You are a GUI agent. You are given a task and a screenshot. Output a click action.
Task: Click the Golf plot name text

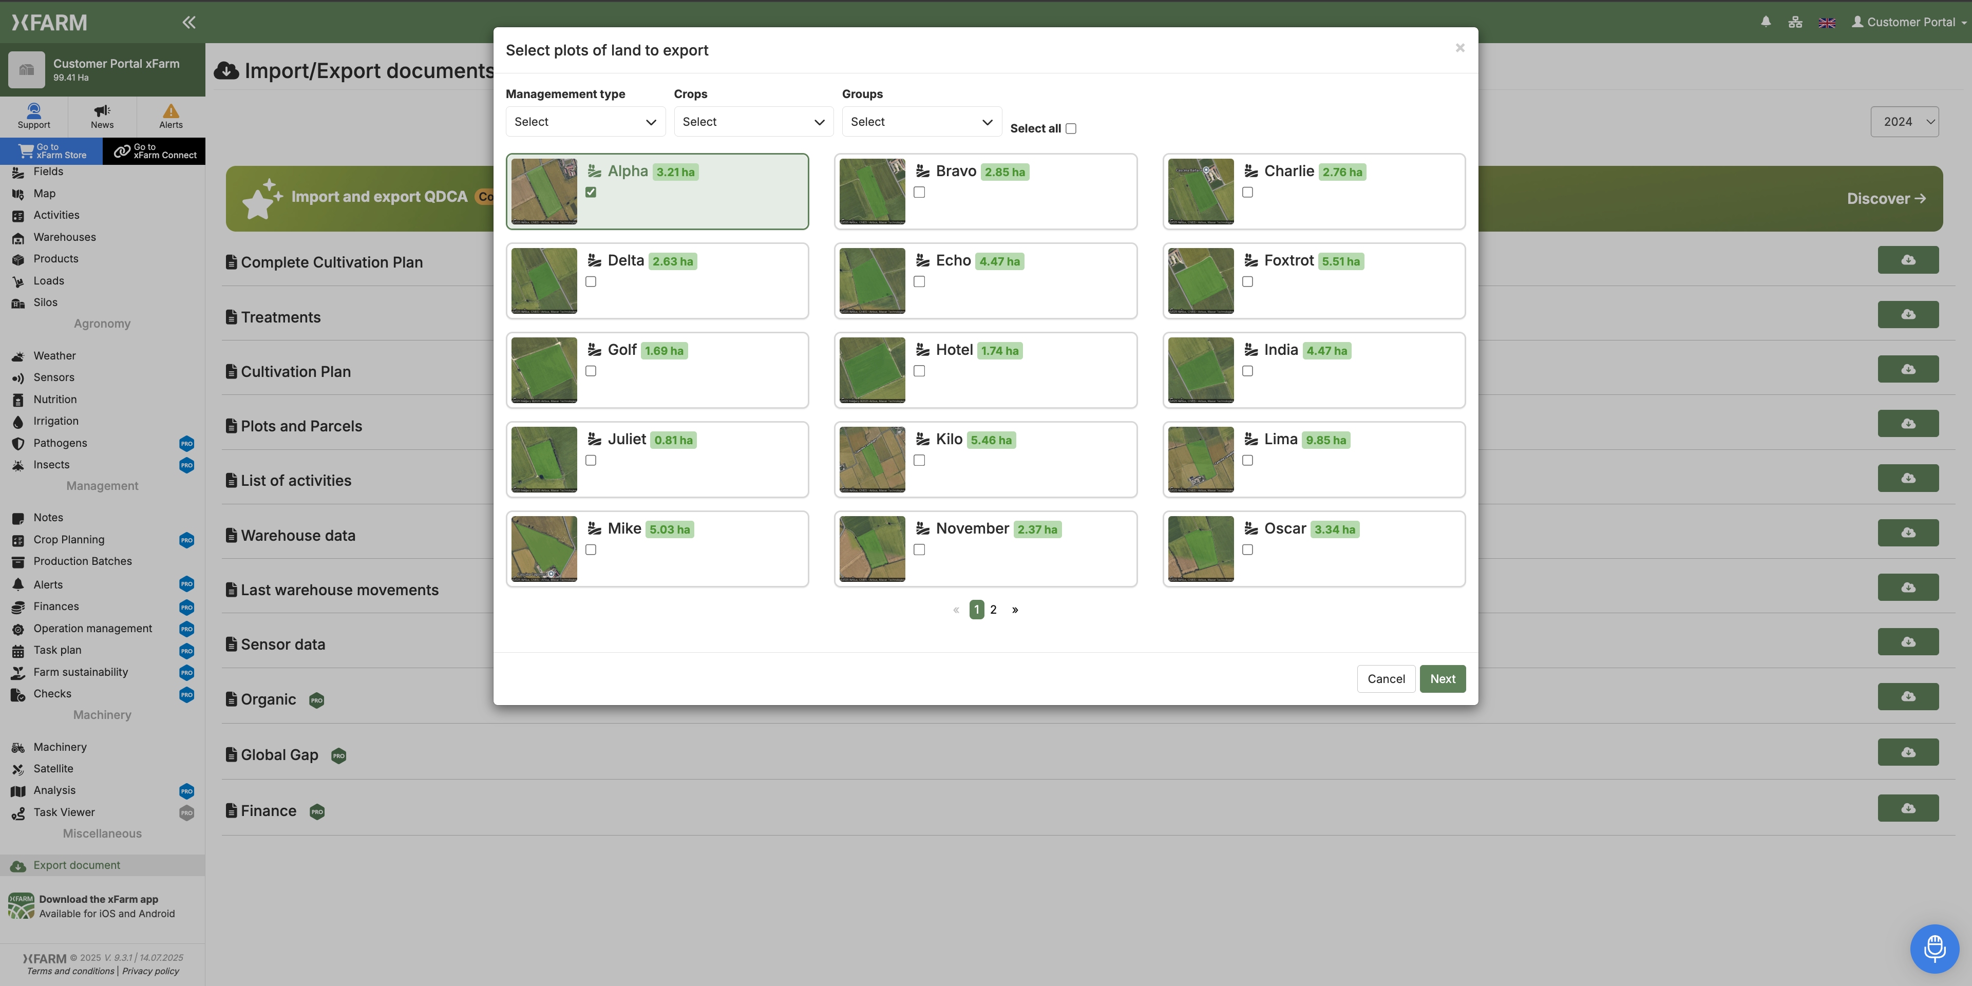coord(621,350)
